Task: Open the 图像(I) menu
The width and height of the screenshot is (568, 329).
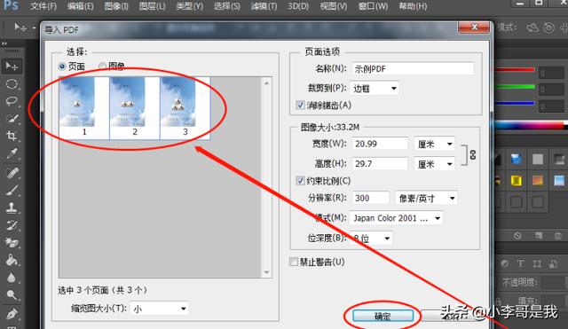Action: [116, 6]
